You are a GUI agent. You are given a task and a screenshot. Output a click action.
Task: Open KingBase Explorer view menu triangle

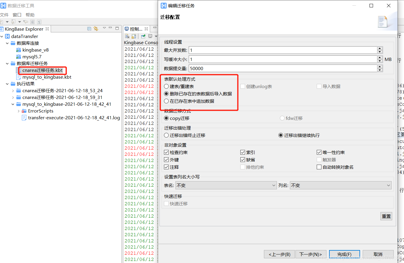(x=104, y=28)
